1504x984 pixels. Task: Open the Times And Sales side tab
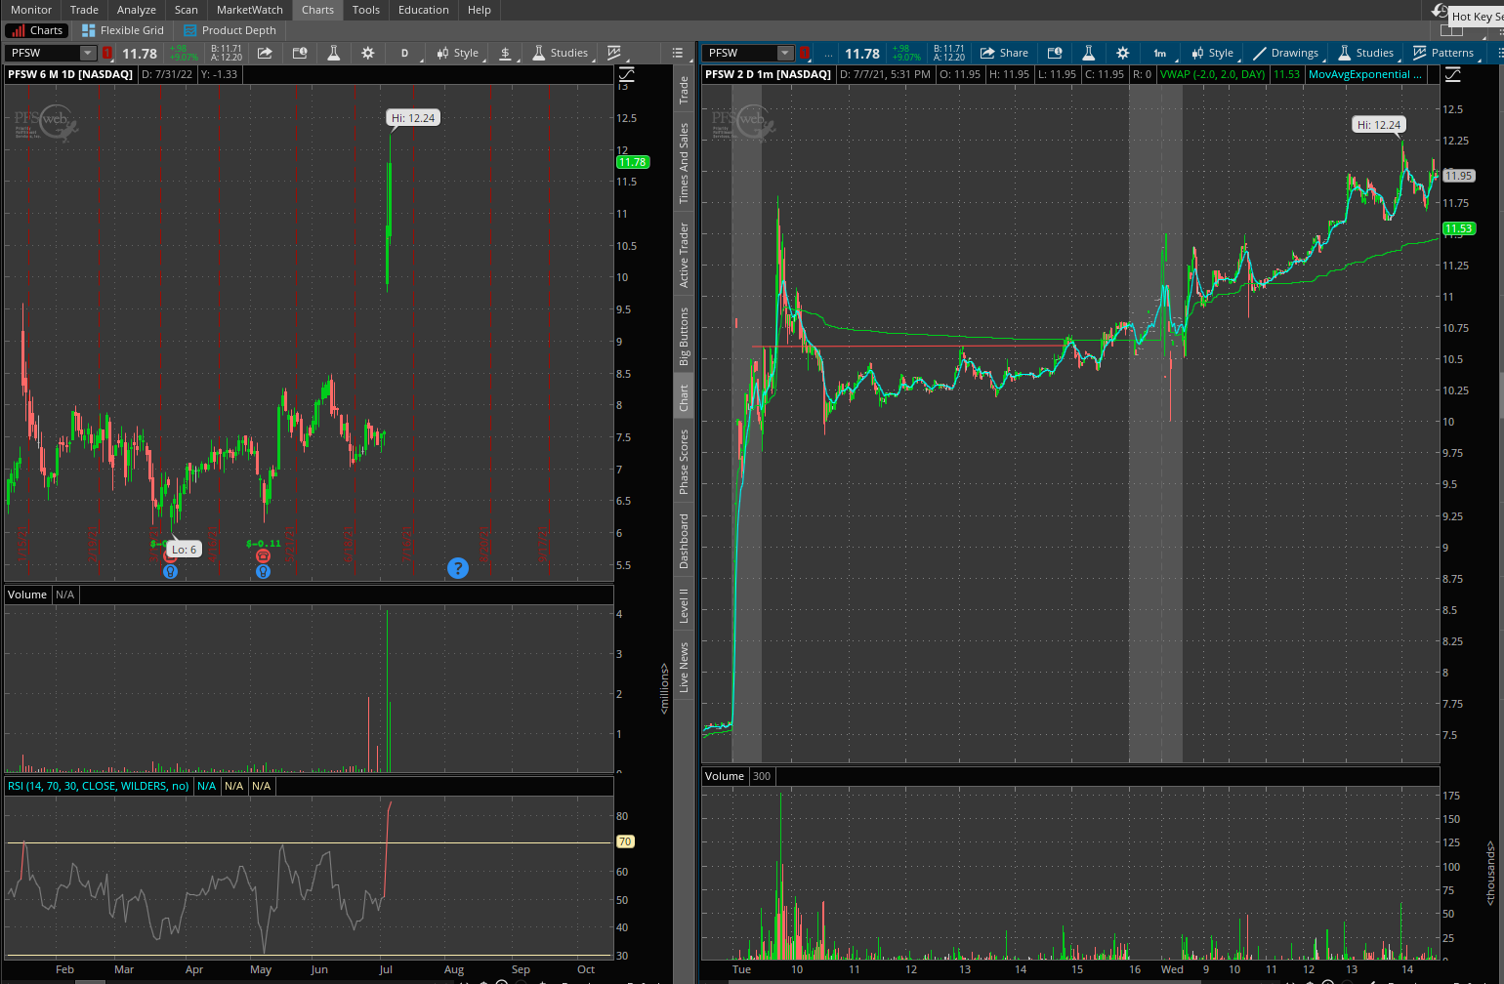click(x=684, y=163)
